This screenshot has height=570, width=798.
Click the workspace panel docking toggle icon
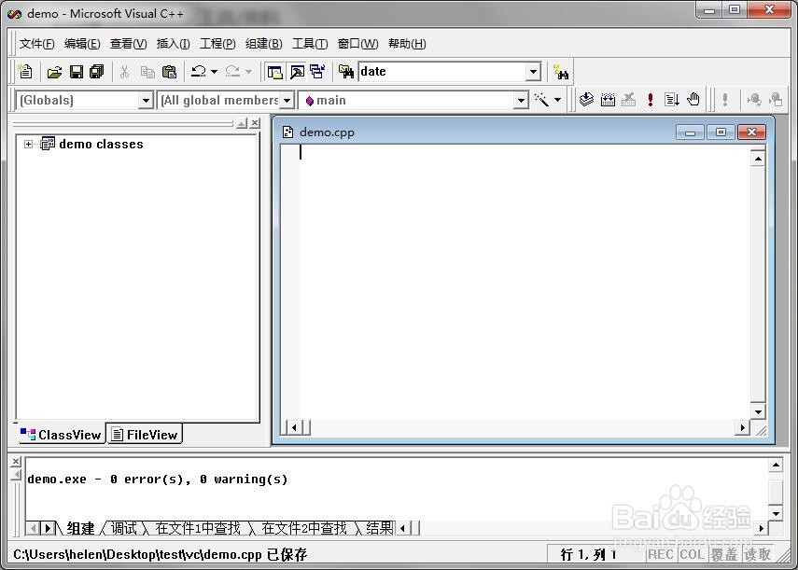[x=243, y=122]
